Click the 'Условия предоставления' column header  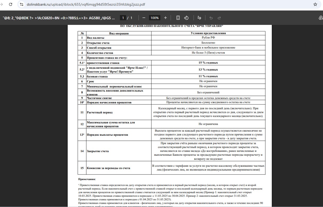tap(208, 33)
